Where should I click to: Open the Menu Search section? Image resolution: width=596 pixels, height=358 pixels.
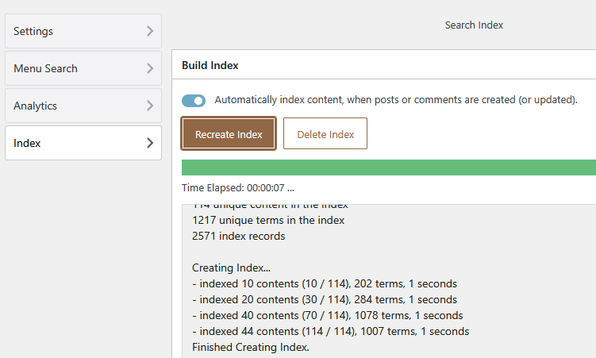pyautogui.click(x=83, y=68)
